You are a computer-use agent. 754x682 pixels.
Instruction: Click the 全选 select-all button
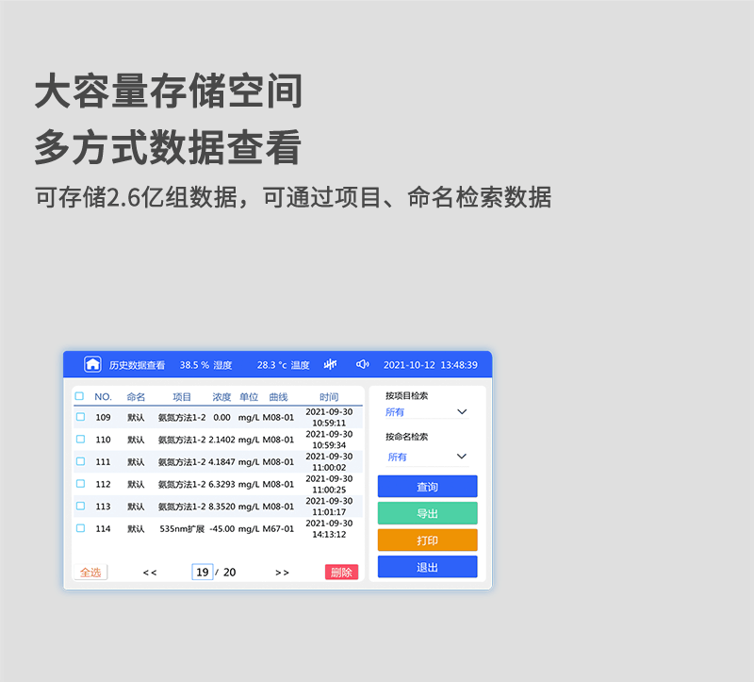tap(90, 573)
